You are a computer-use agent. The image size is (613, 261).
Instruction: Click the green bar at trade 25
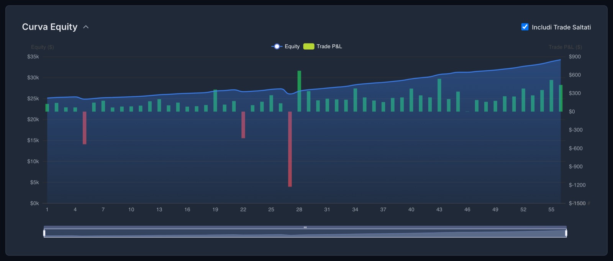coord(271,103)
